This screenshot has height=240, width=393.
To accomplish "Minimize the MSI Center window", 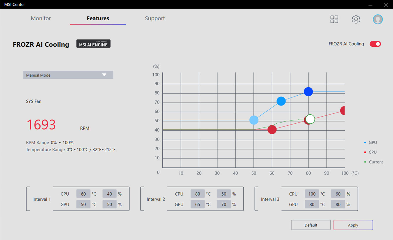I will pyautogui.click(x=370, y=5).
